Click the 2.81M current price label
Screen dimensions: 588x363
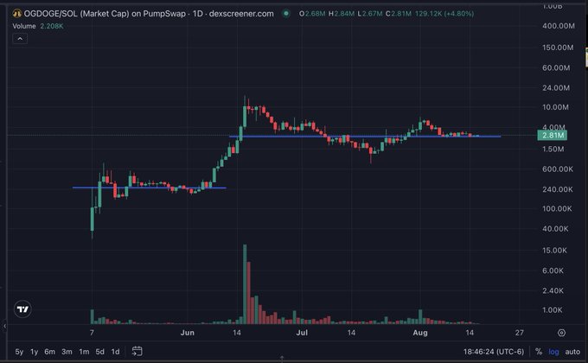pos(553,136)
